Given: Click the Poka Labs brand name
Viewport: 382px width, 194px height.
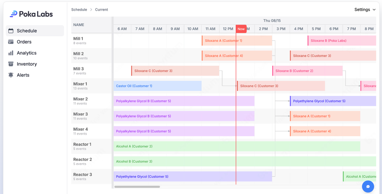Looking at the screenshot, I should click(36, 14).
